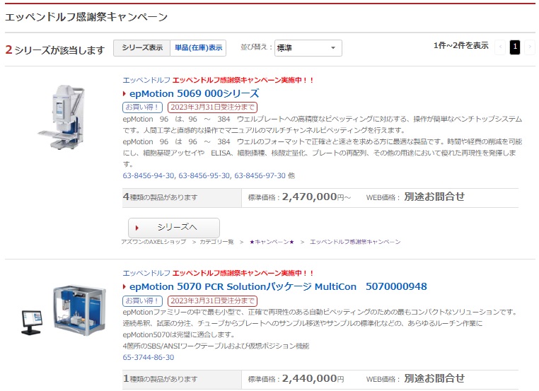This screenshot has width=539, height=391.
Task: Go to next results page arrow
Action: (530, 47)
